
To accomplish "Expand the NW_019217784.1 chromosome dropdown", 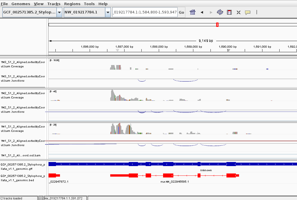I will click(108, 12).
